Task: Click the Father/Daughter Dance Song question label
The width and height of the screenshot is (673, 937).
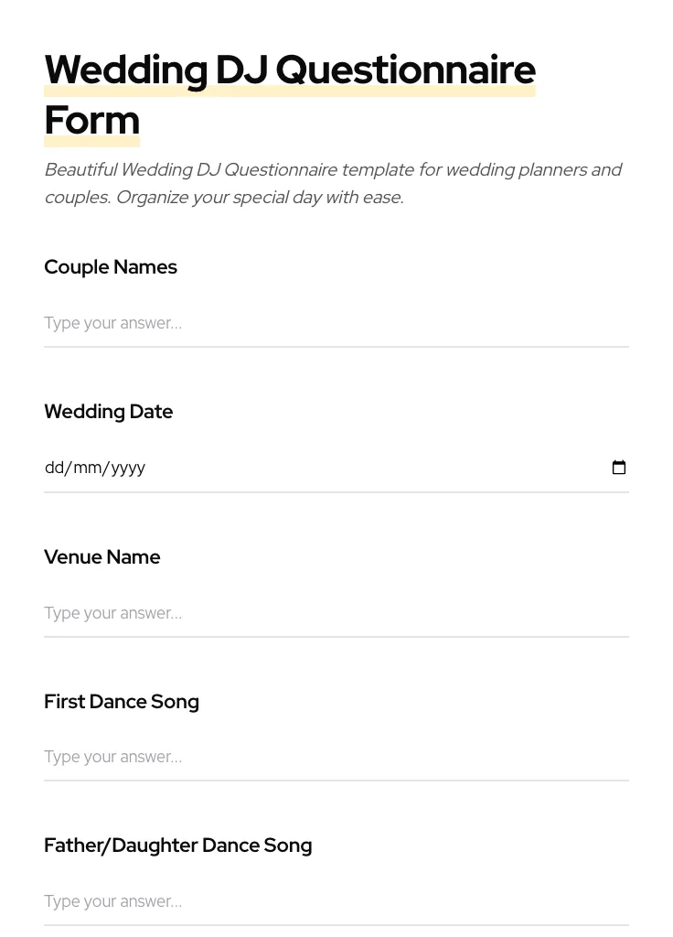Action: 177,845
